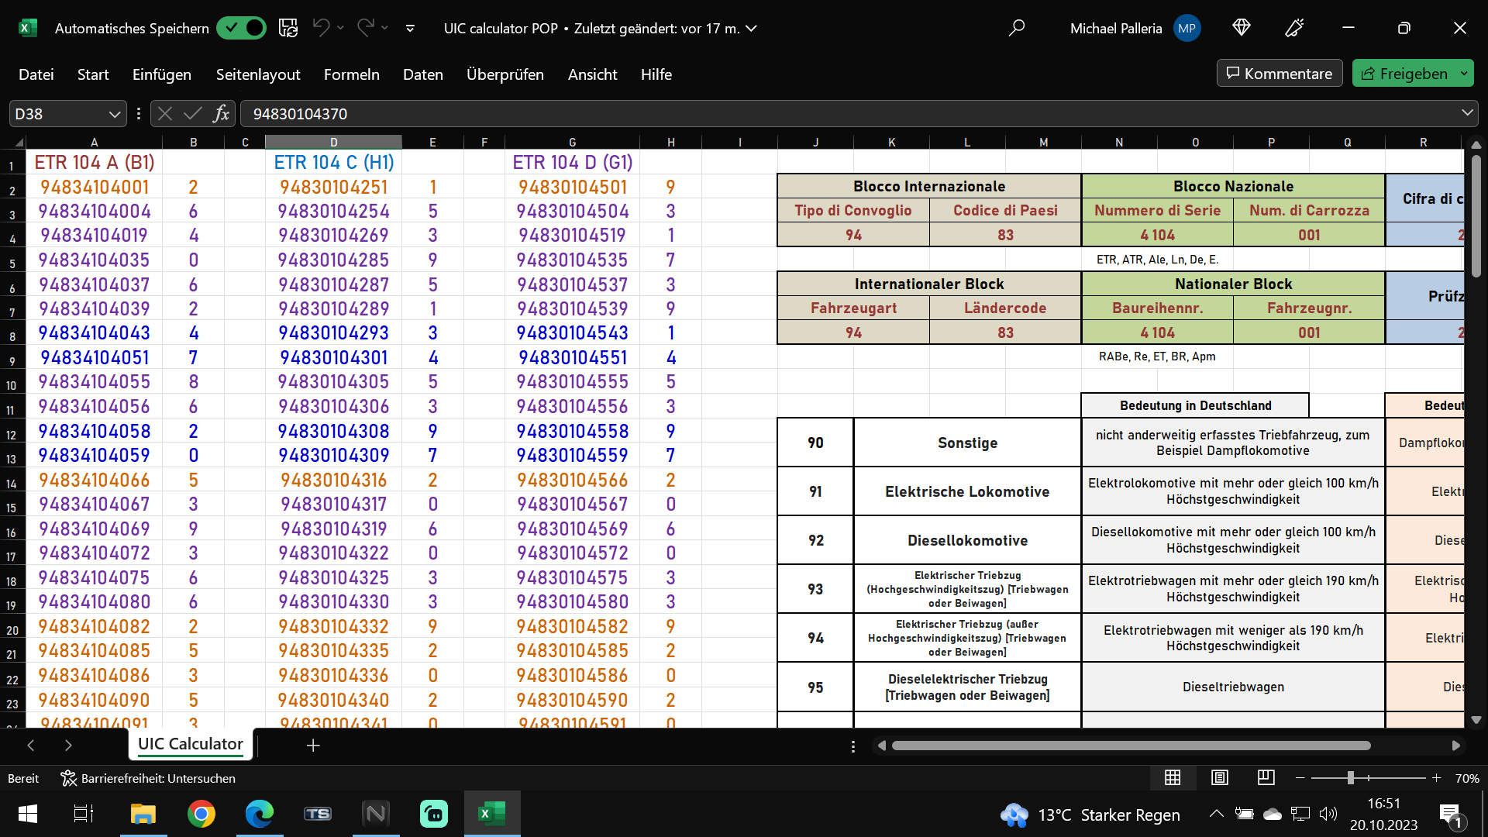This screenshot has width=1488, height=837.
Task: Open the search magnifier in title bar
Action: (x=1016, y=28)
